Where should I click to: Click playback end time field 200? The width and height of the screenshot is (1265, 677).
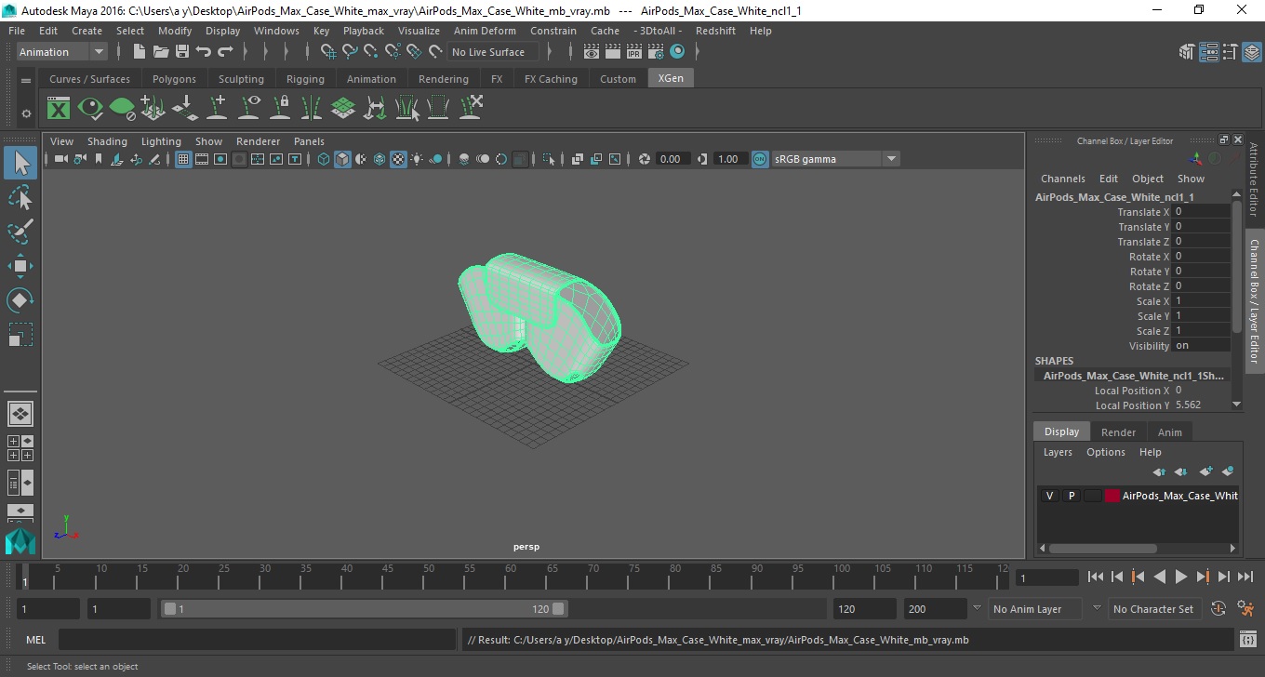[x=935, y=609]
